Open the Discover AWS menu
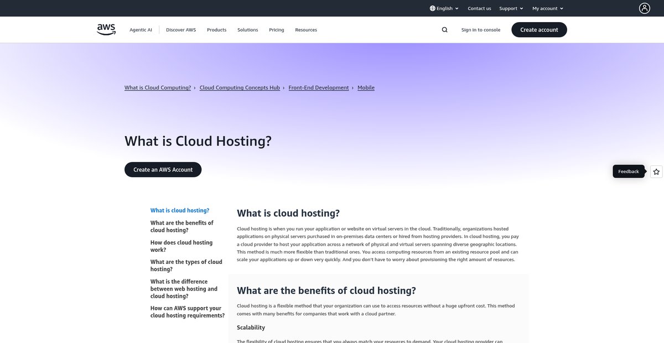The width and height of the screenshot is (664, 343). pyautogui.click(x=181, y=30)
